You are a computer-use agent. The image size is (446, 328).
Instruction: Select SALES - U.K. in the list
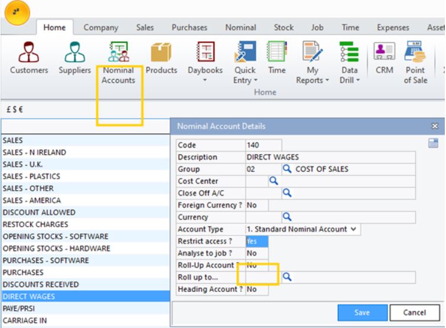tap(85, 165)
